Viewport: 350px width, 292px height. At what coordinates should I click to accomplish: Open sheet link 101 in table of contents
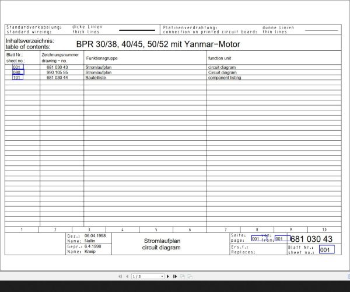pos(18,78)
